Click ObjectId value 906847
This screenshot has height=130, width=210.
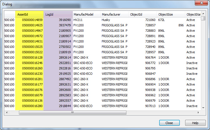tap(150, 74)
